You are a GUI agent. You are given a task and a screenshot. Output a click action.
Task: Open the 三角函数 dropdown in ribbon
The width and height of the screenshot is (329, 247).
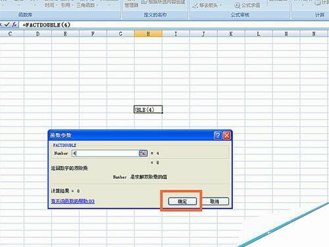click(x=87, y=5)
